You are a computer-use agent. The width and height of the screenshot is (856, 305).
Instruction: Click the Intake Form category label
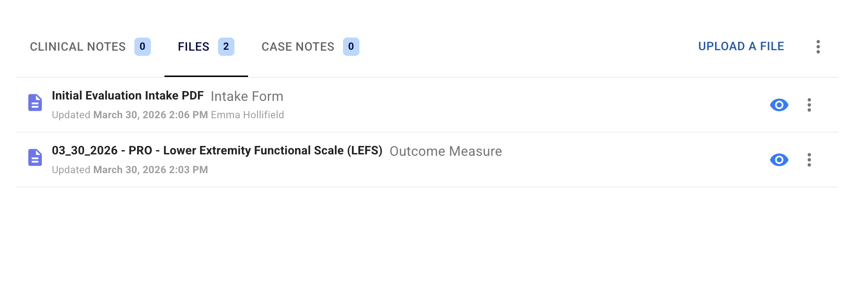247,97
